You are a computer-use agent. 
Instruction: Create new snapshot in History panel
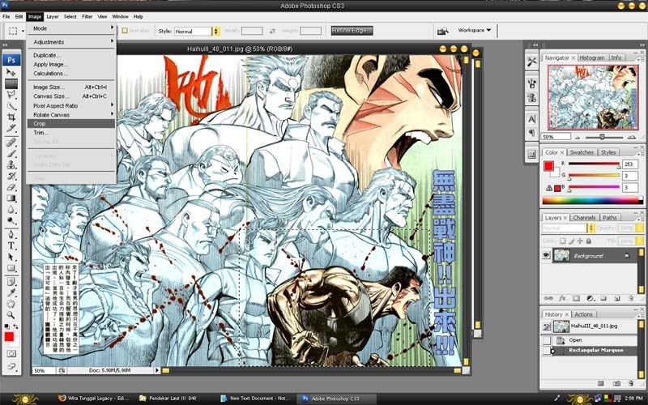(616, 384)
